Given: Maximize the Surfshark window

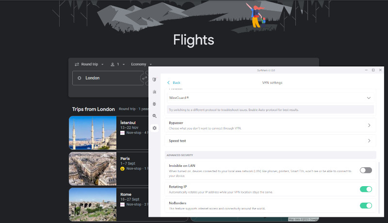Looking at the screenshot, I should tap(373, 70).
